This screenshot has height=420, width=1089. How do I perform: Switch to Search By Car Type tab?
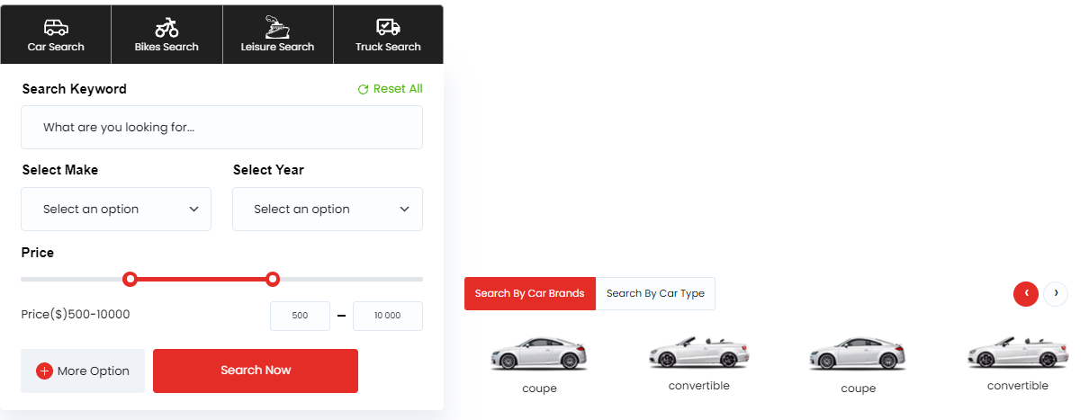(655, 293)
